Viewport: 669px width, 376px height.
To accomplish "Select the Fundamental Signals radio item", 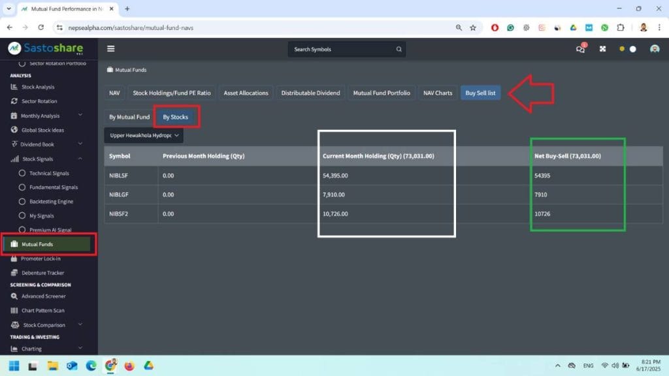I will pos(22,187).
